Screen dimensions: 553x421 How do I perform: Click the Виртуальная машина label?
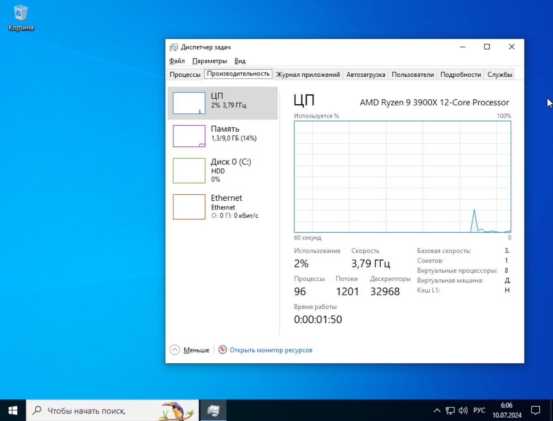pos(450,280)
